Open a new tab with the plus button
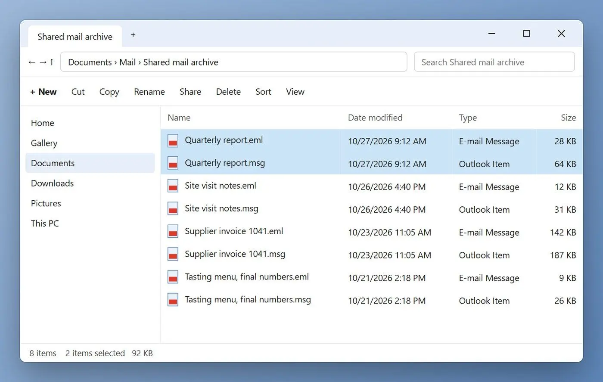This screenshot has width=603, height=382. [x=133, y=35]
